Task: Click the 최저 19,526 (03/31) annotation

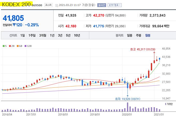Action: coord(128,99)
